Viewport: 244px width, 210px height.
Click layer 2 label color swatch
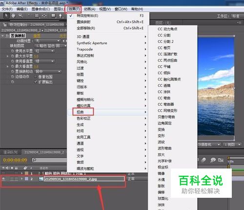coord(26,179)
